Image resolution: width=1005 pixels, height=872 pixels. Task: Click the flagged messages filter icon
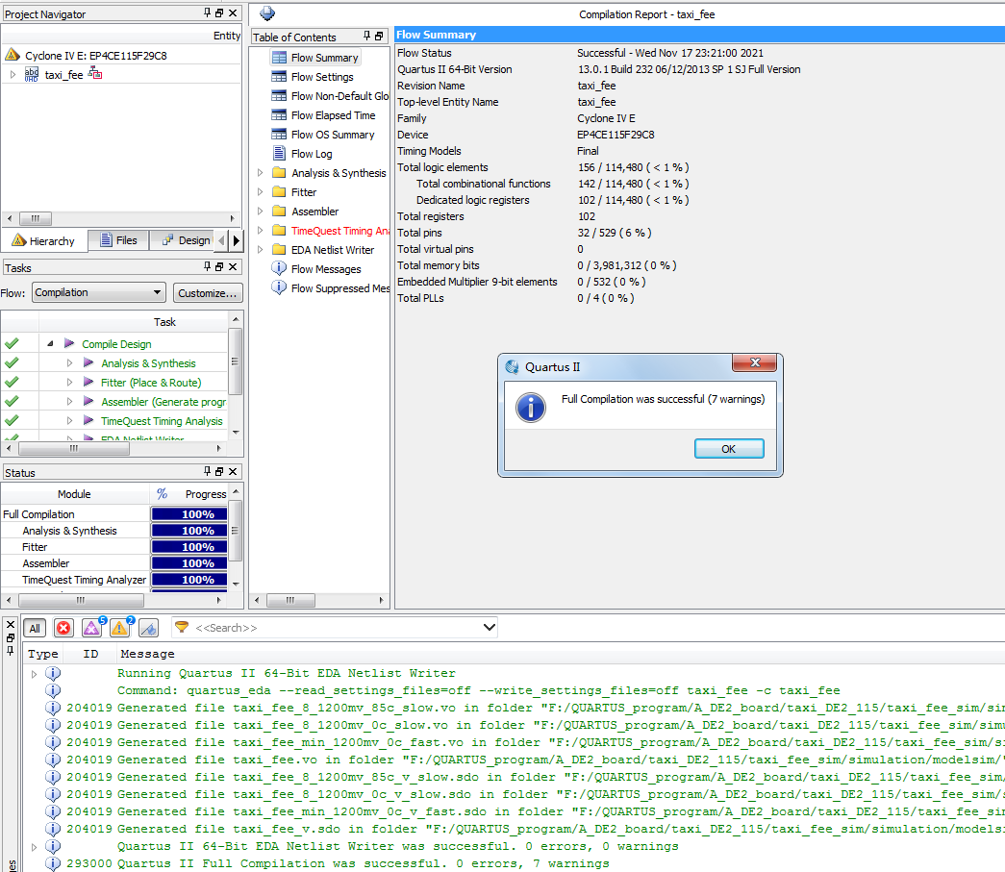tap(148, 628)
